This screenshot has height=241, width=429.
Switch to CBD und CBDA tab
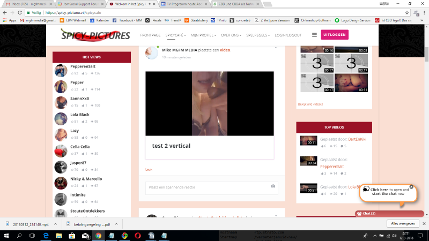(236, 4)
